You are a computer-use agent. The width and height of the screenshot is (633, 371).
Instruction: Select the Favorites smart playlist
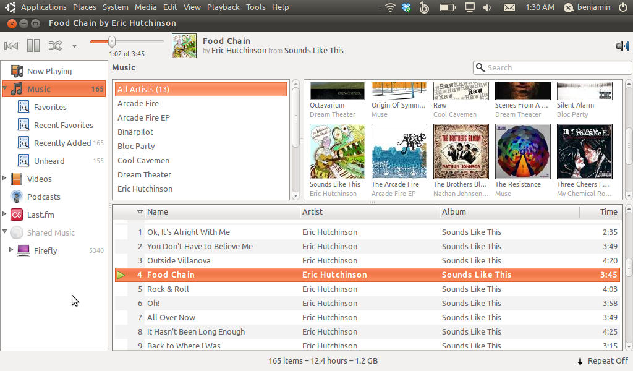click(50, 107)
